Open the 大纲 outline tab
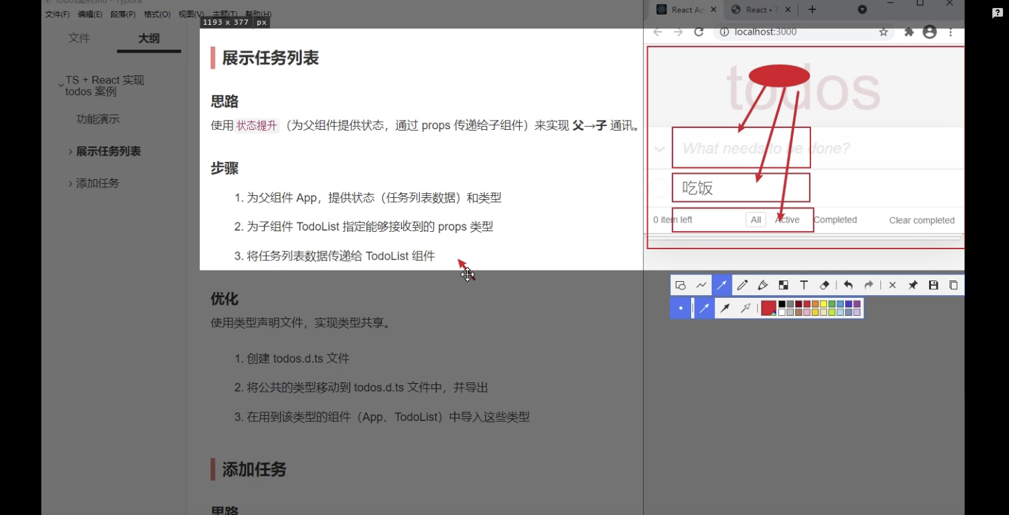 [x=149, y=39]
